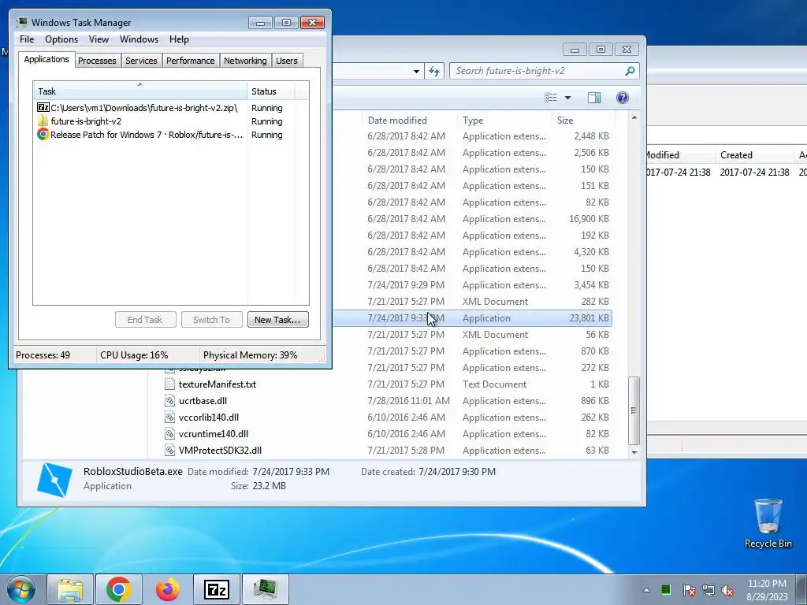Click the textureManifest.txt file icon
The width and height of the screenshot is (807, 605).
170,384
